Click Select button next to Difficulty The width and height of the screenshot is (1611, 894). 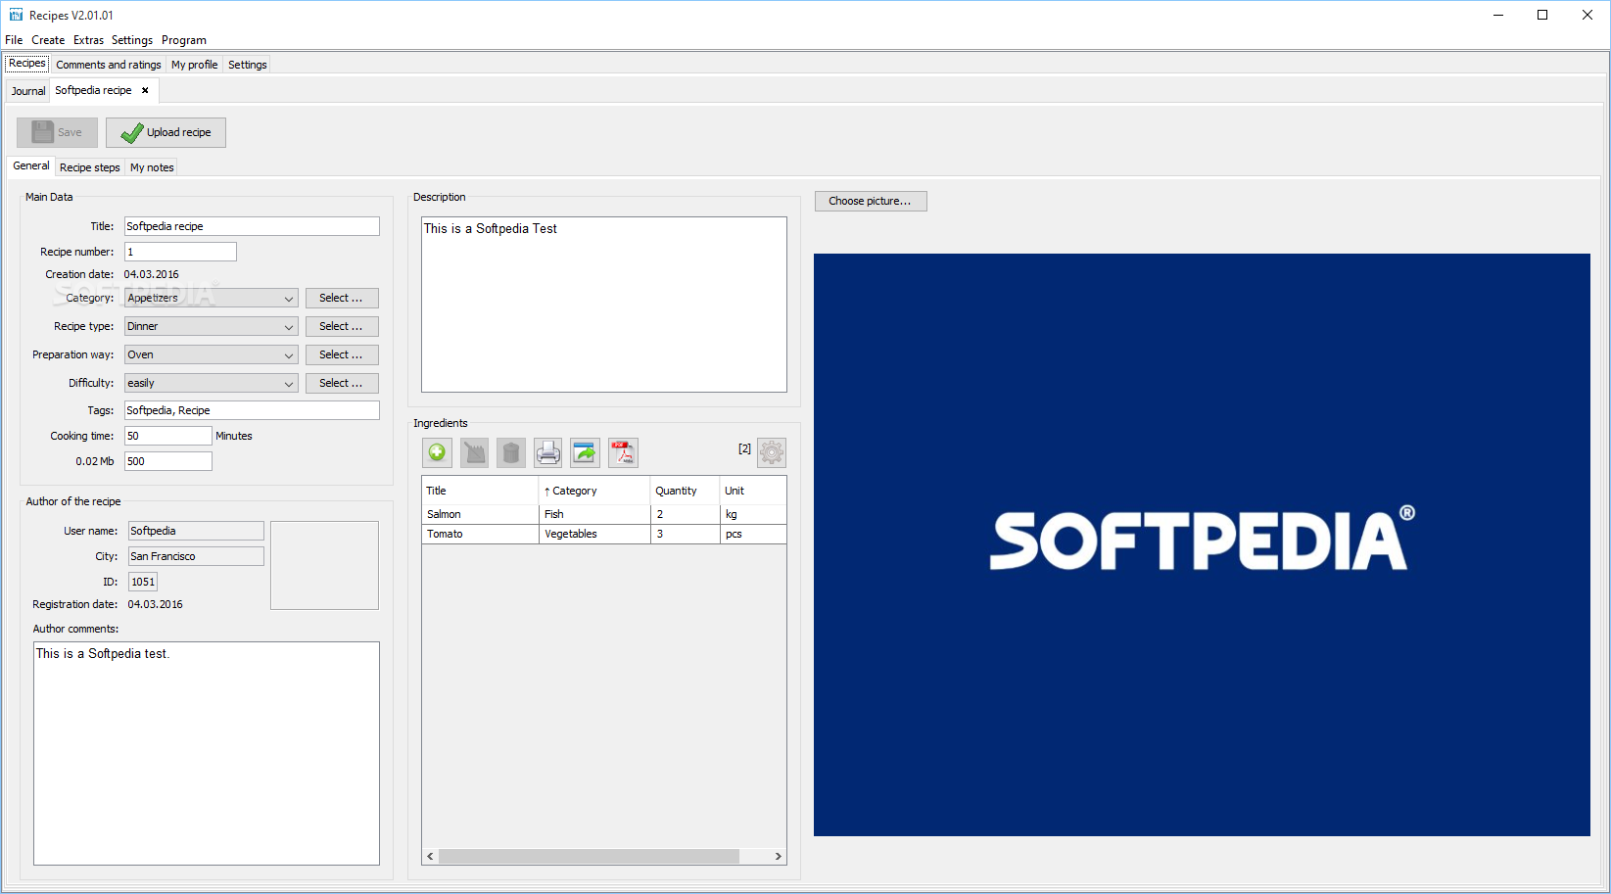coord(342,383)
